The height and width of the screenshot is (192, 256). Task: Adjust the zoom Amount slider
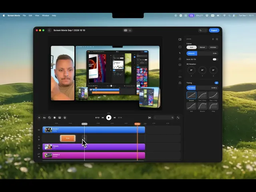coord(202,53)
